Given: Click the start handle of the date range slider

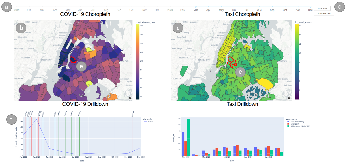Looking at the screenshot, I should pos(196,7).
